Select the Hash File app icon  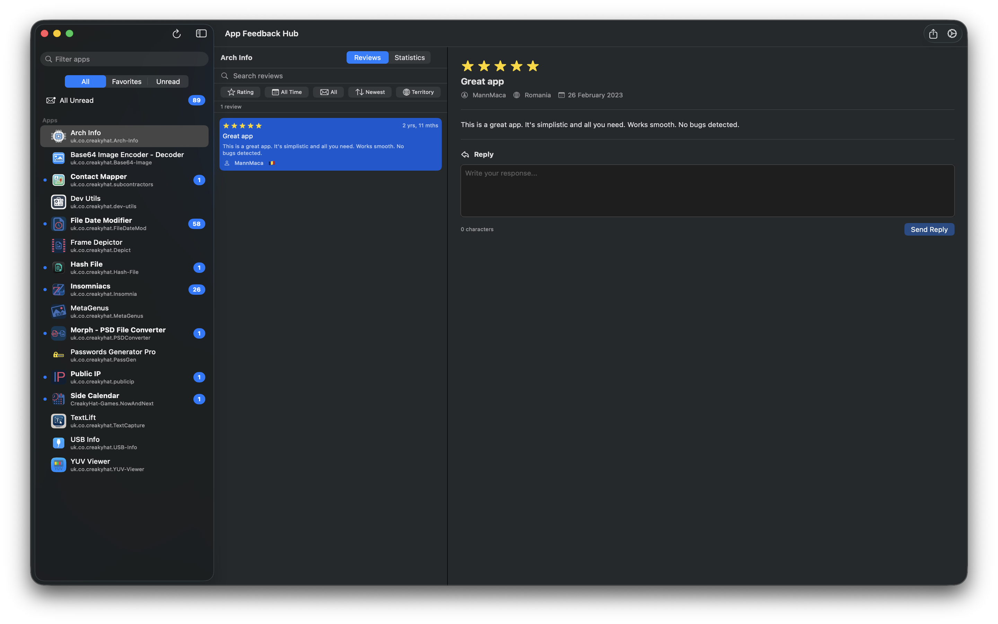58,267
